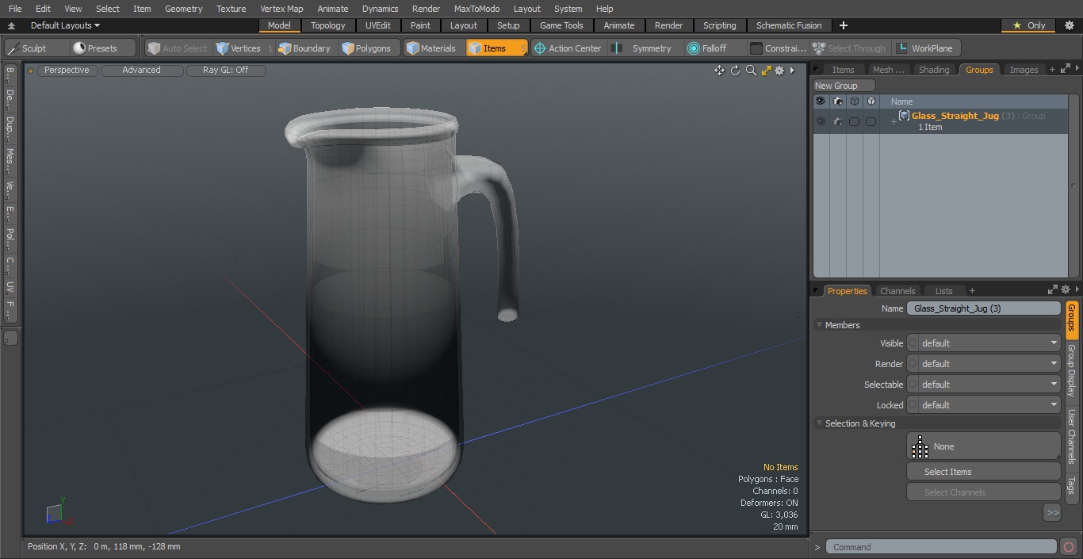
Task: Switch to the Channels tab
Action: [897, 291]
